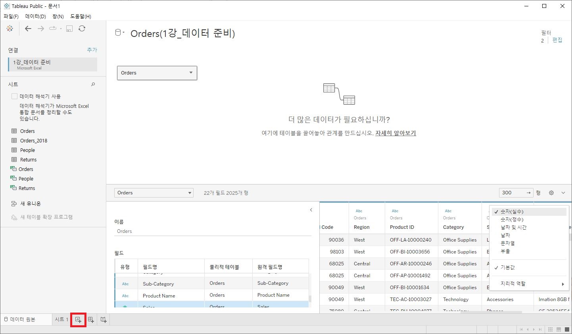Click 새 유니온 option
572x334 pixels.
[x=31, y=203]
